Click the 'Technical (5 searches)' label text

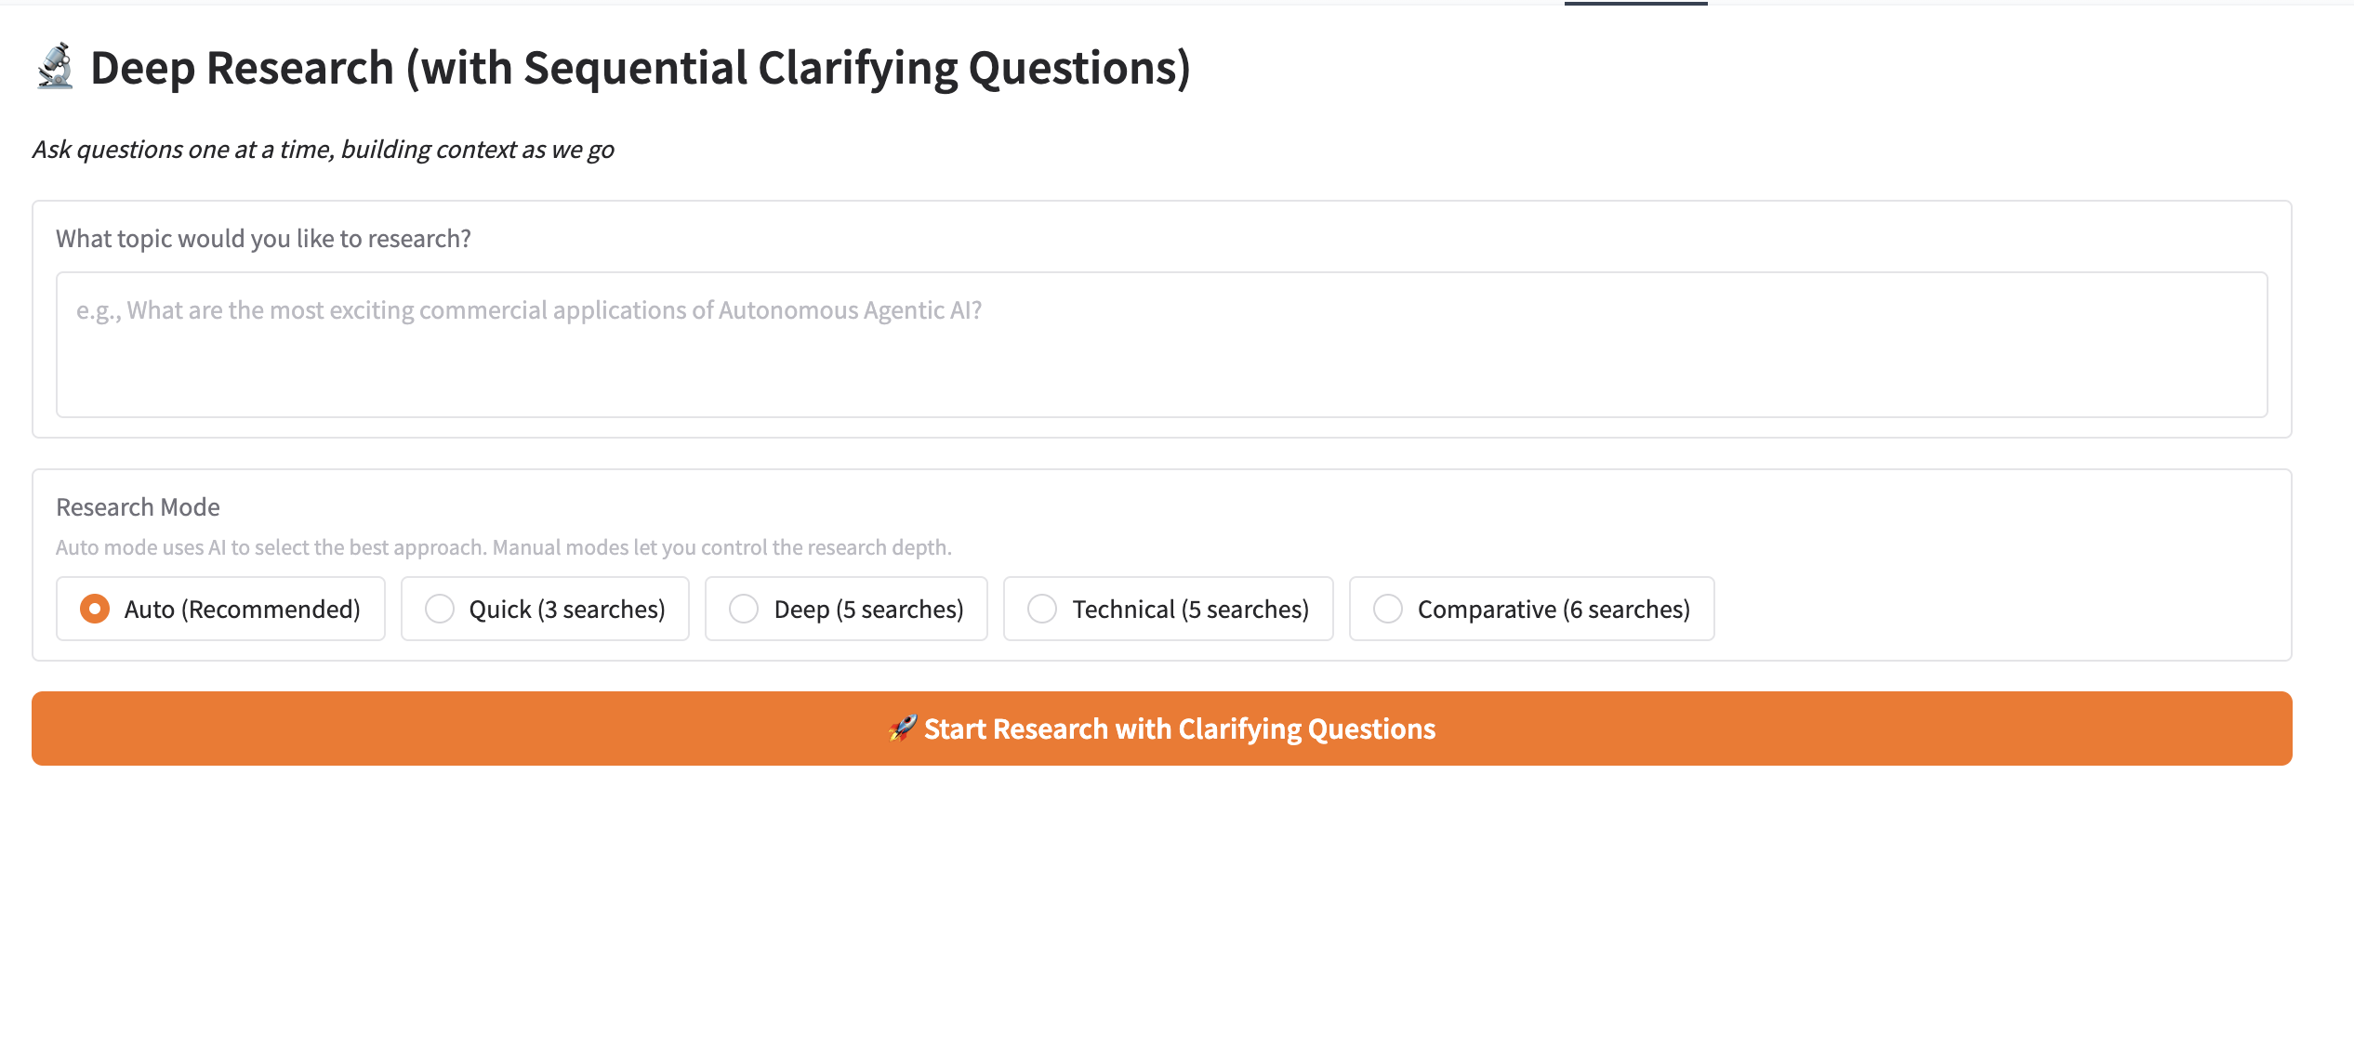(1190, 610)
